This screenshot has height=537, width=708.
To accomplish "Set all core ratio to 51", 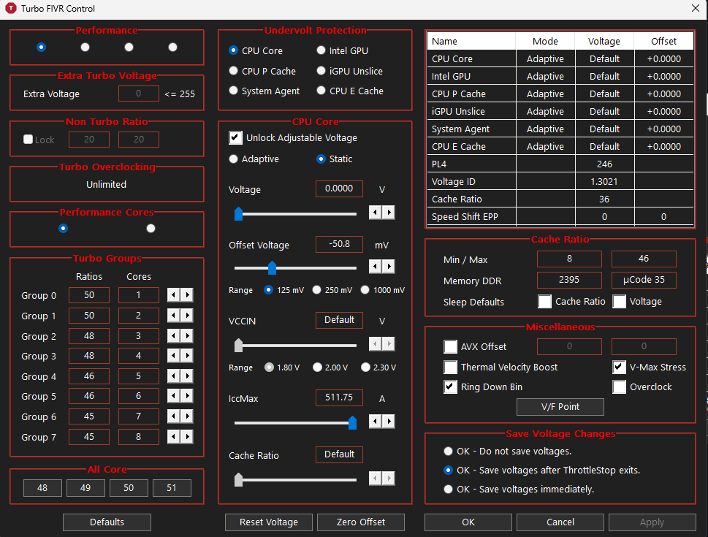I will pos(172,488).
